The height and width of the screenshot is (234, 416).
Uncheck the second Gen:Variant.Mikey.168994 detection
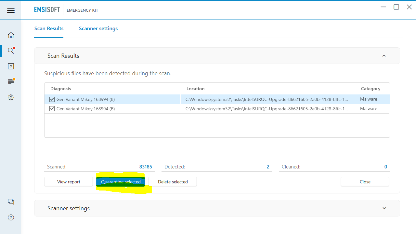[52, 109]
